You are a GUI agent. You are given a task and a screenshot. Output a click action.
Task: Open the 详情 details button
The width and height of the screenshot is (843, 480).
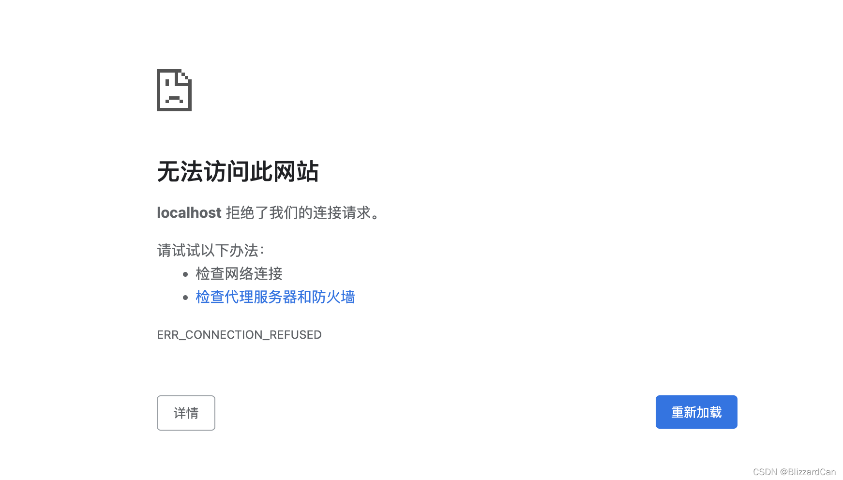(x=186, y=413)
